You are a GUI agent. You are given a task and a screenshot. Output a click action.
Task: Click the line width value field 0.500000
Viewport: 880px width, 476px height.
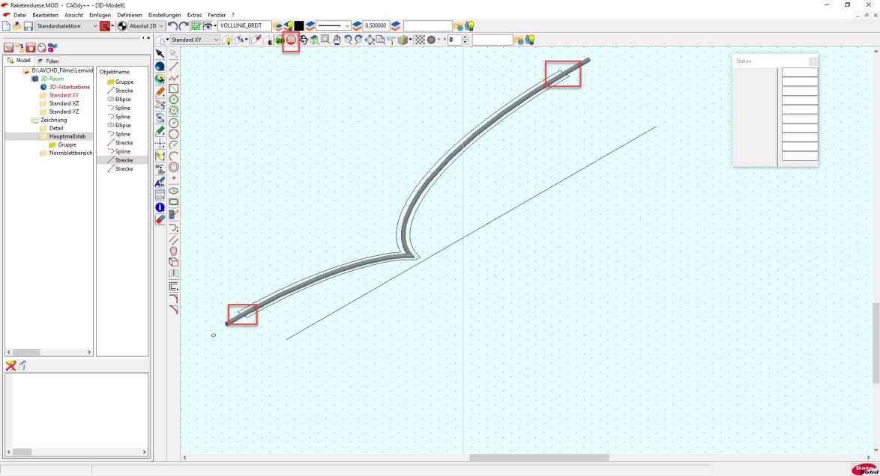click(x=376, y=25)
